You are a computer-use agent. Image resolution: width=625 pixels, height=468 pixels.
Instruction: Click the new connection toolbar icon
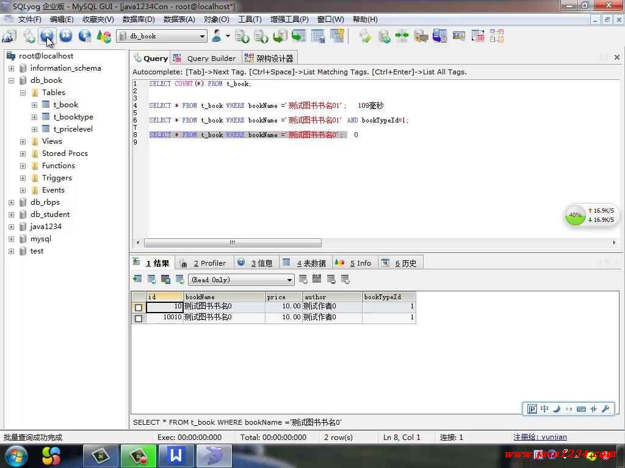click(x=9, y=36)
